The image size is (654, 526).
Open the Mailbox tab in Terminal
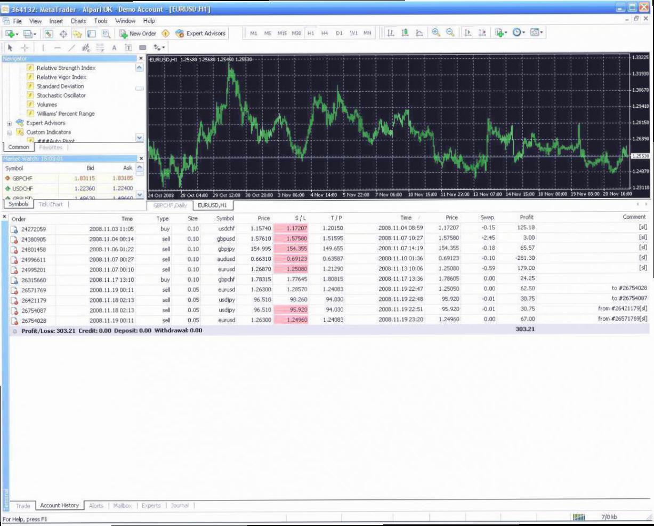pos(122,506)
